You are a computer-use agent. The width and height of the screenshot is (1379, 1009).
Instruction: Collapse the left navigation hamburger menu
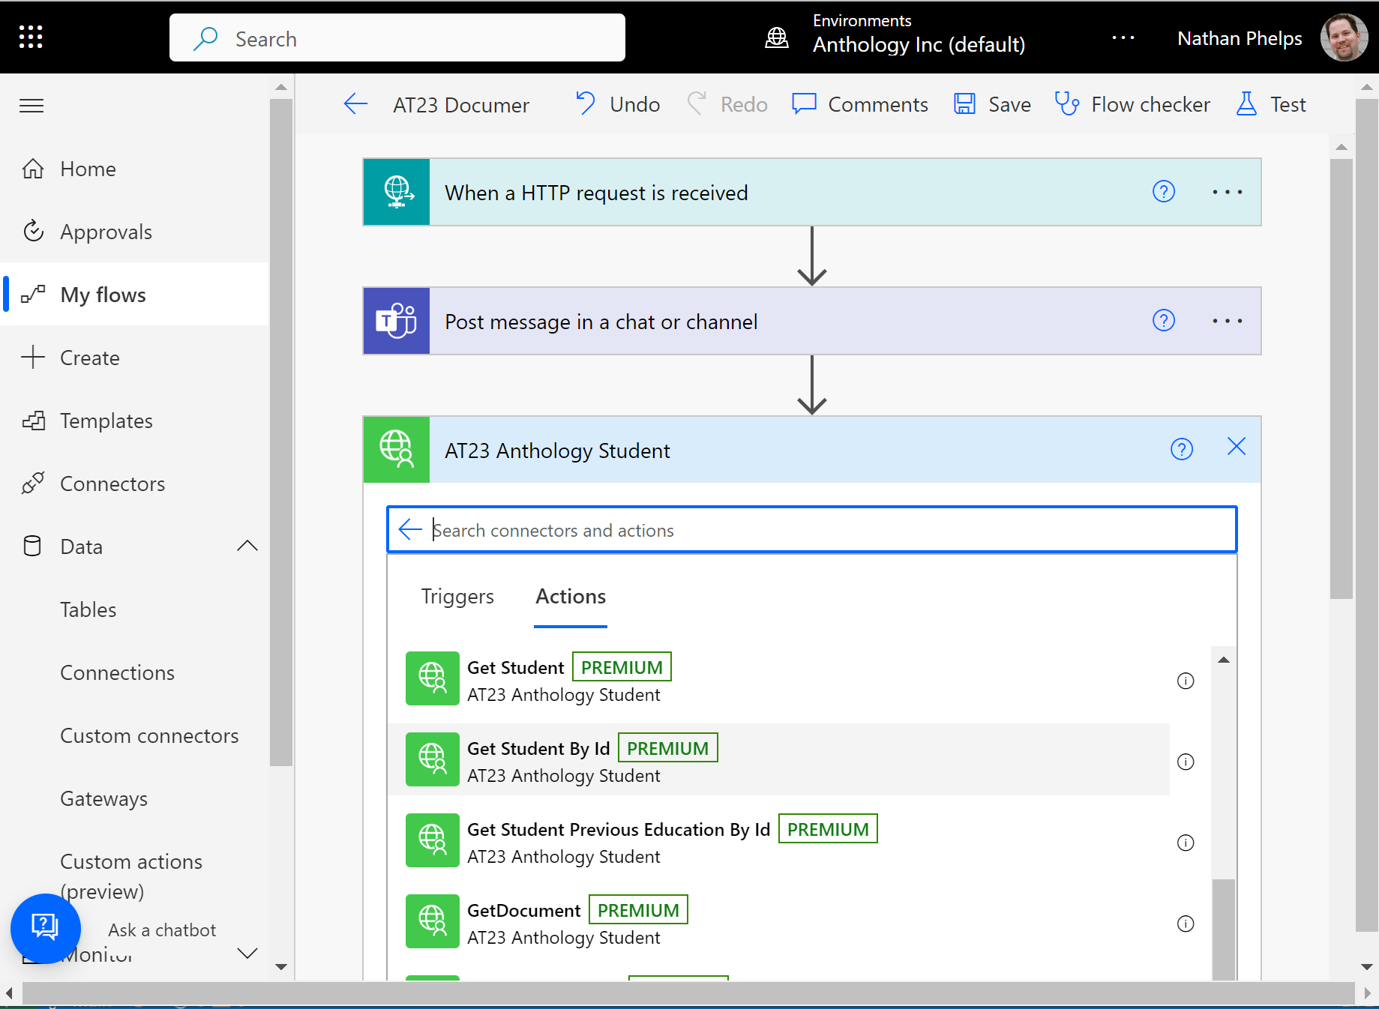coord(31,106)
